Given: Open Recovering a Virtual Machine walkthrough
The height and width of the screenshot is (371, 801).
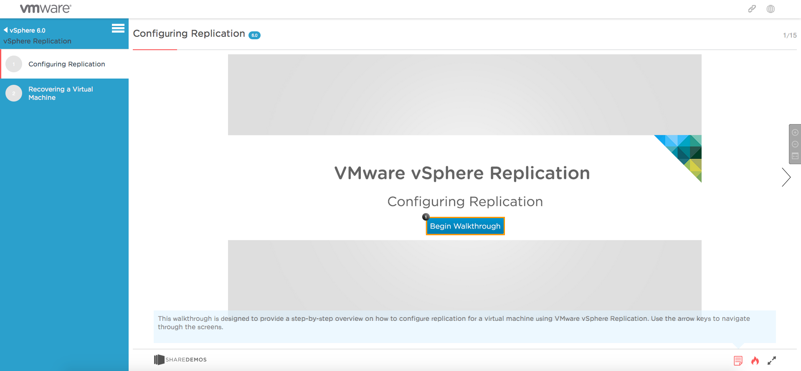Looking at the screenshot, I should pyautogui.click(x=64, y=93).
